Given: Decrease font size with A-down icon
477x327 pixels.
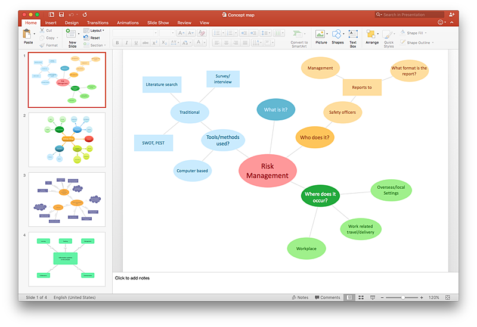Looking at the screenshot, I should (191, 33).
